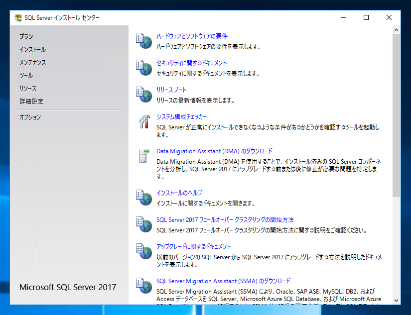Click the scrollbar track below the thumb
Viewport: 411px width, 315px height.
(396, 247)
